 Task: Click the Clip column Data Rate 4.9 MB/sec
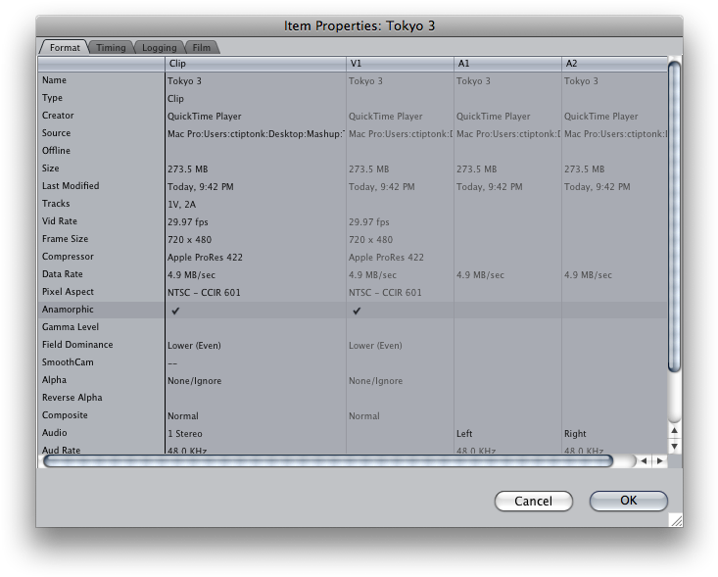point(191,275)
